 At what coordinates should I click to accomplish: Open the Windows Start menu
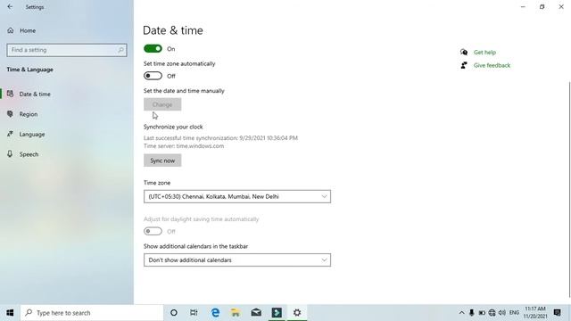point(10,313)
